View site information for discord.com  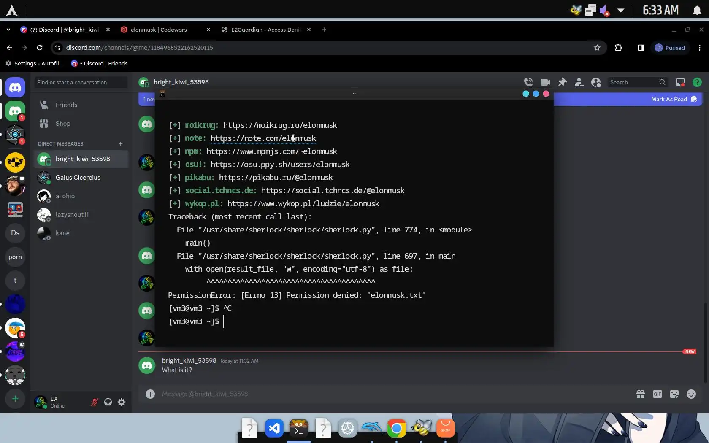58,48
